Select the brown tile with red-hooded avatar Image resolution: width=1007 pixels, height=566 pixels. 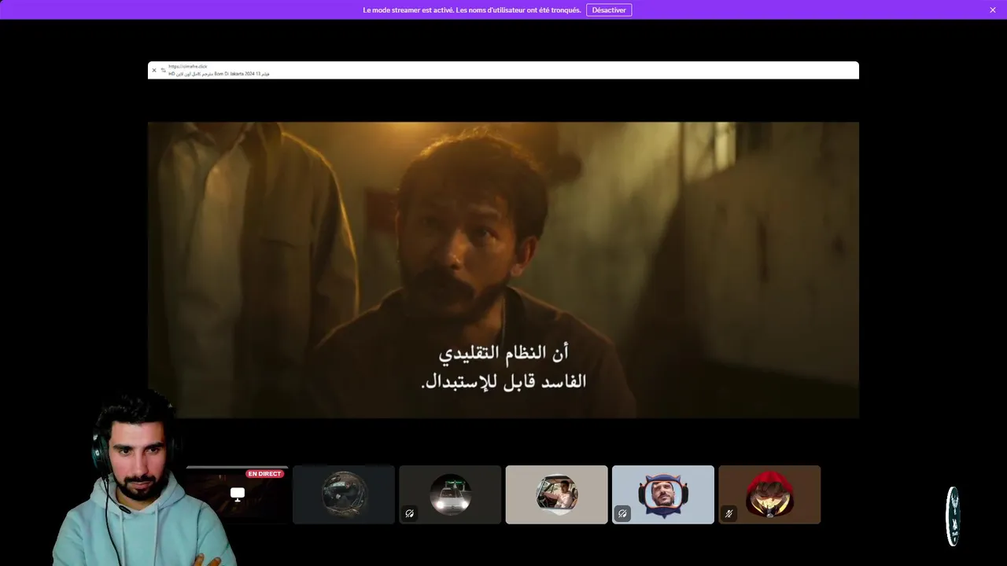coord(769,494)
